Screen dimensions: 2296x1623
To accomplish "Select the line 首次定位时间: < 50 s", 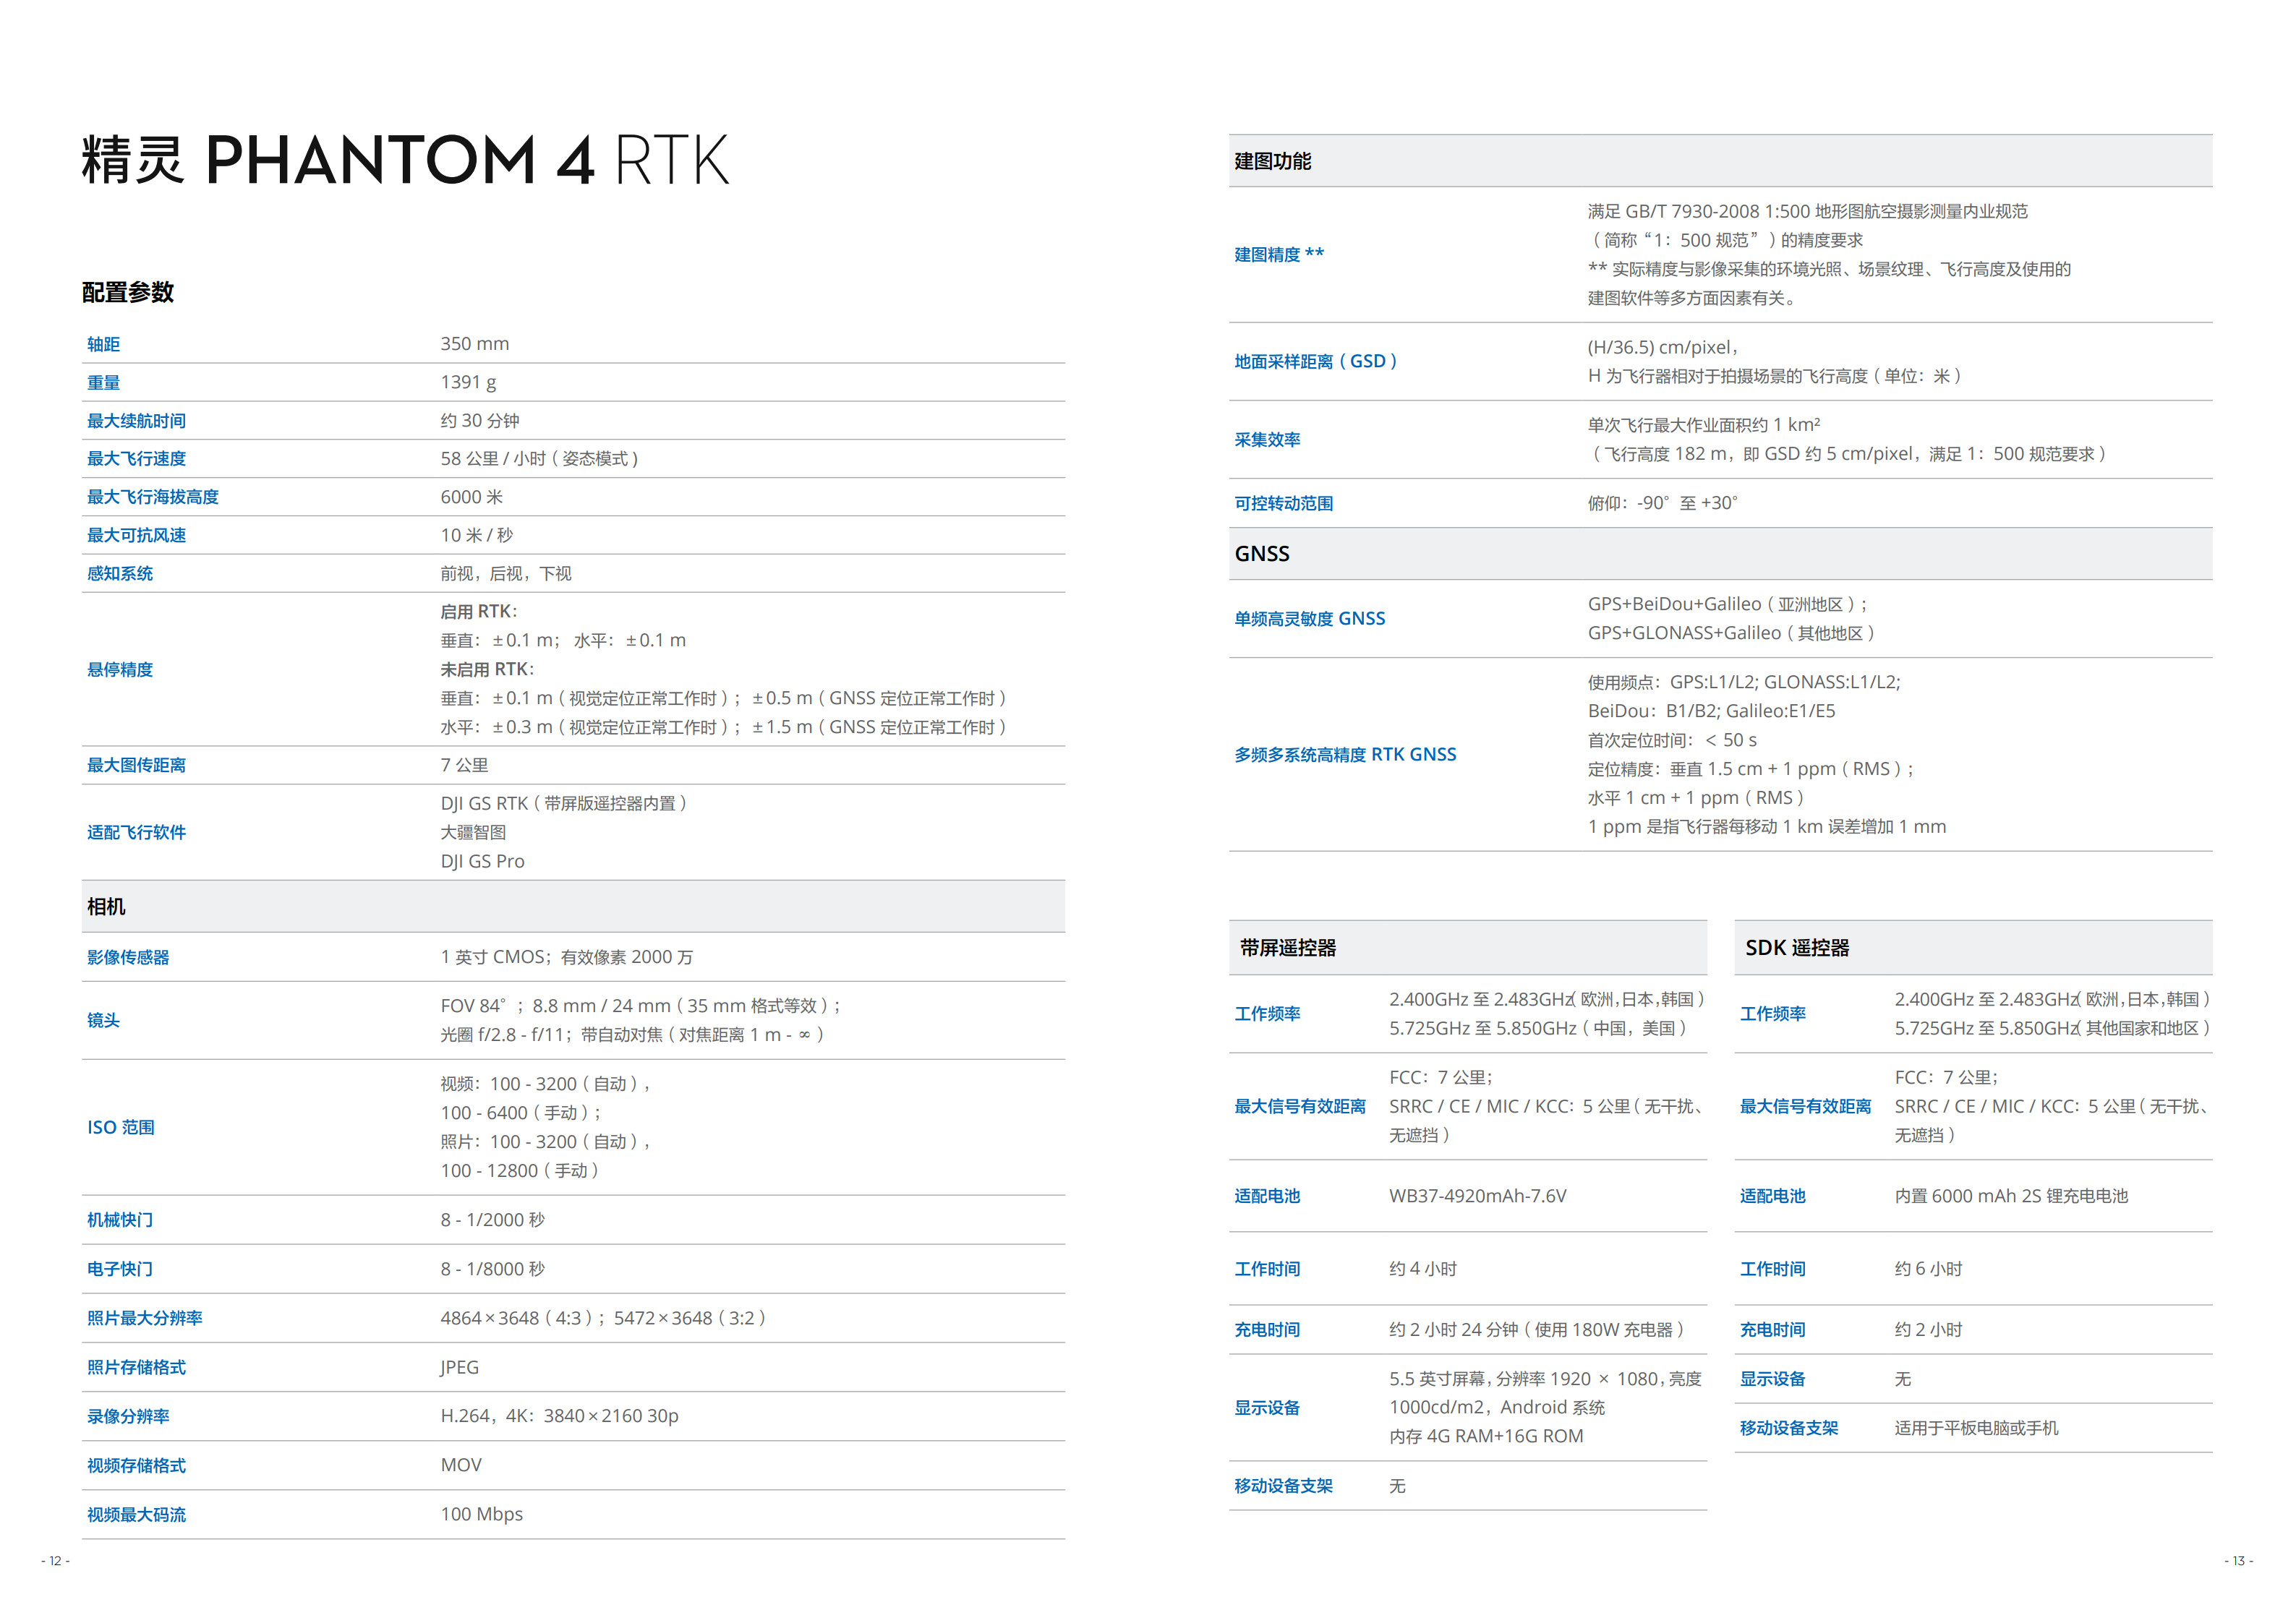I will point(1672,741).
